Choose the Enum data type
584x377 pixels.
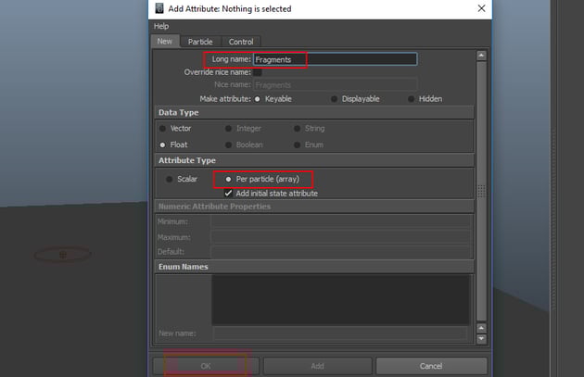coord(297,145)
